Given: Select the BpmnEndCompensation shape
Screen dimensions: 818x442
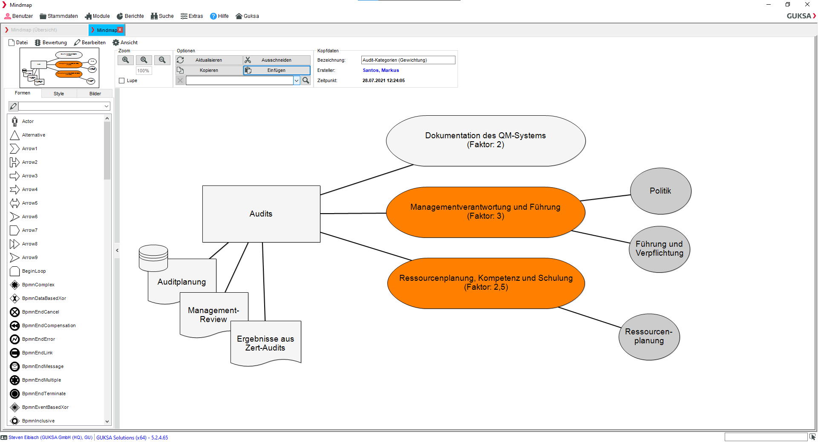Looking at the screenshot, I should point(15,326).
